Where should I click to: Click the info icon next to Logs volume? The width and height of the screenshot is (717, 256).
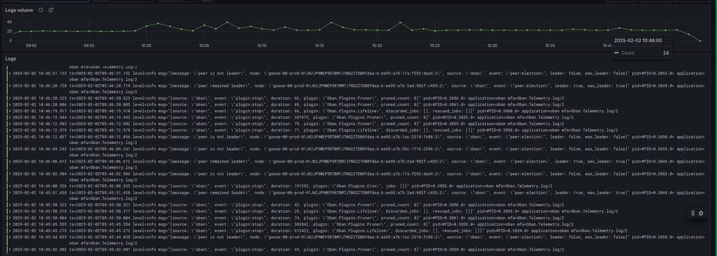(41, 10)
